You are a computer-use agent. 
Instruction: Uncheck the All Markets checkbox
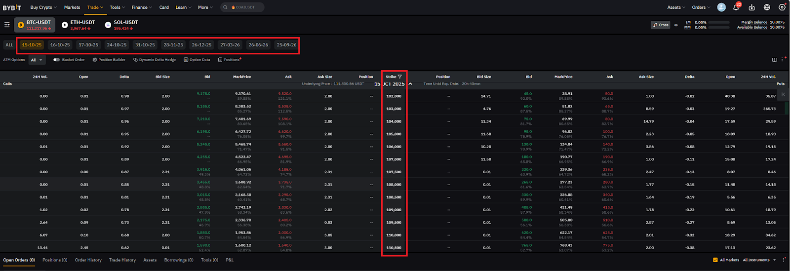pyautogui.click(x=715, y=260)
